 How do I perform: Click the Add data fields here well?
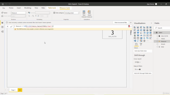point(143,51)
